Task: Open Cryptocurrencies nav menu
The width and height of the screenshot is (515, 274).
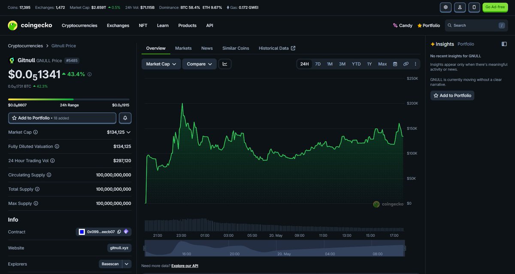Action: [x=79, y=25]
